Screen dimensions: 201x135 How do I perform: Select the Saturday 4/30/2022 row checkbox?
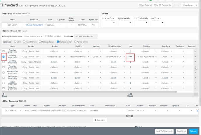(x=4, y=88)
